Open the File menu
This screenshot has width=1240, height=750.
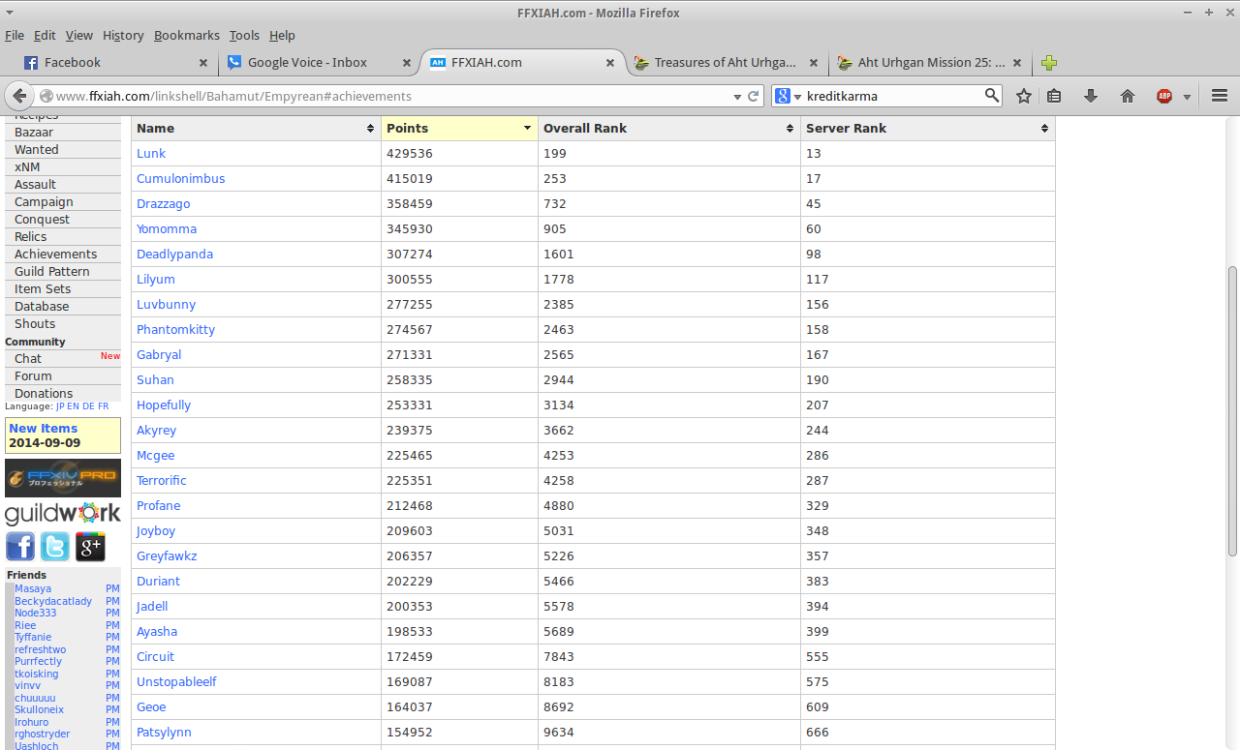click(x=15, y=36)
